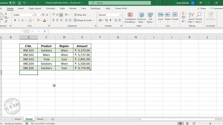
Task: Switch to Normal view icon
Action: [180, 124]
